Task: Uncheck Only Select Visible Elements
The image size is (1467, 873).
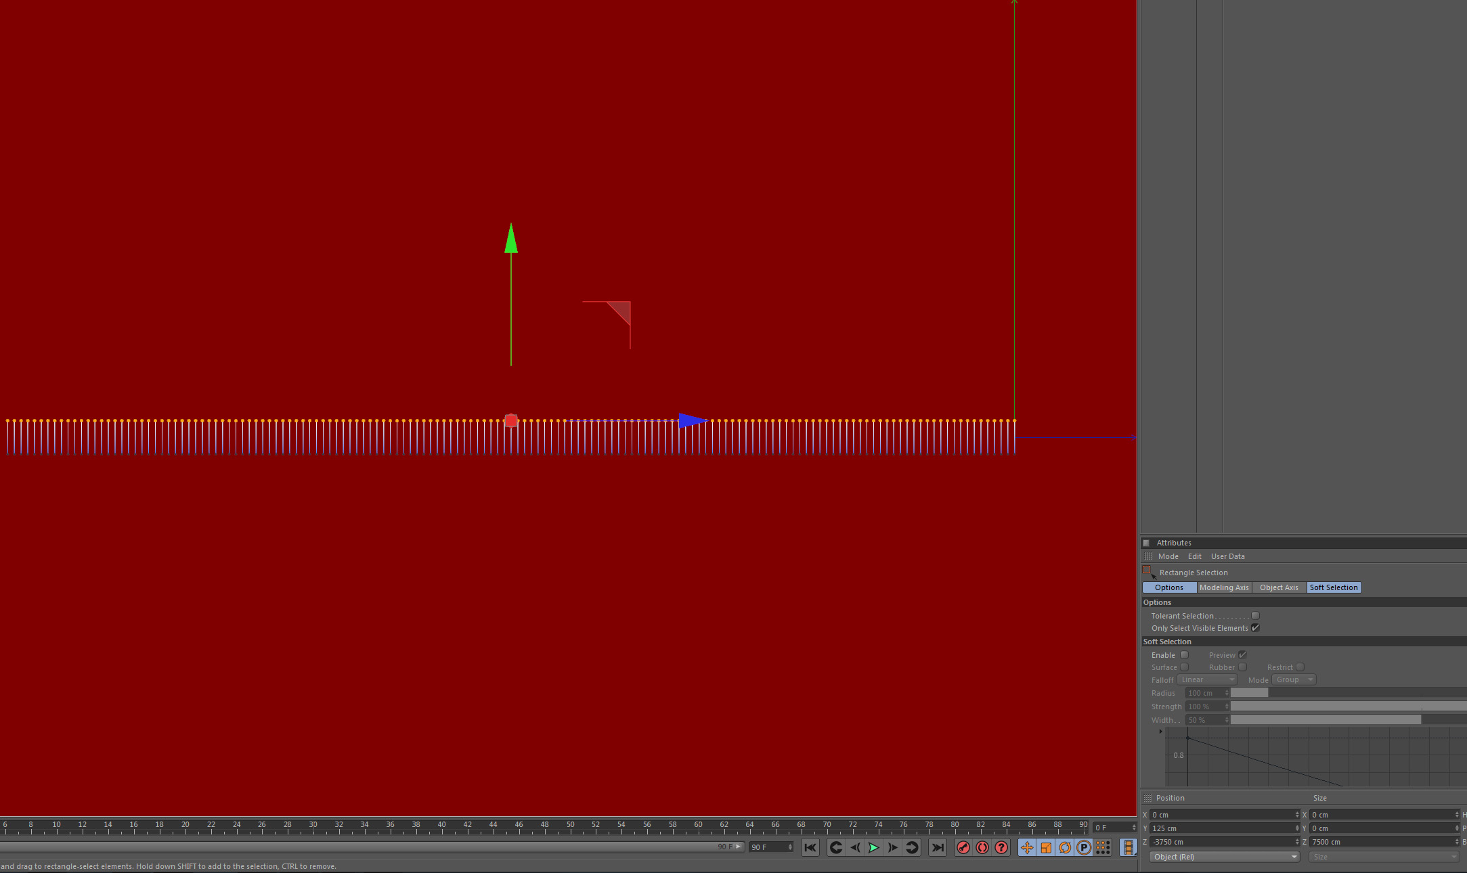Action: [x=1255, y=628]
